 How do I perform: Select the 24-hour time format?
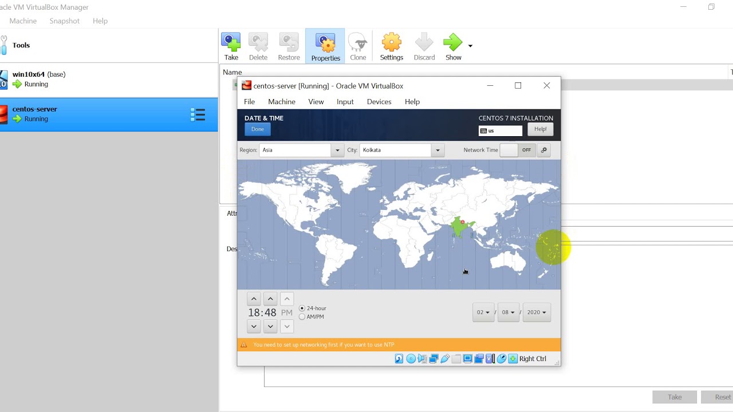[x=302, y=308]
